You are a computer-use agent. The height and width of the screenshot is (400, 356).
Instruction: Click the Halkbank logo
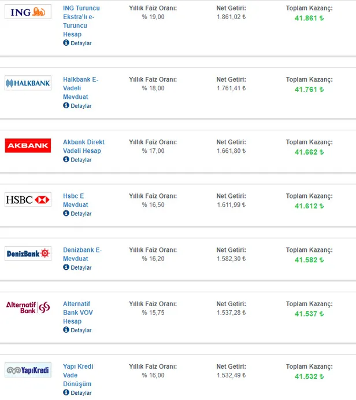pyautogui.click(x=28, y=83)
